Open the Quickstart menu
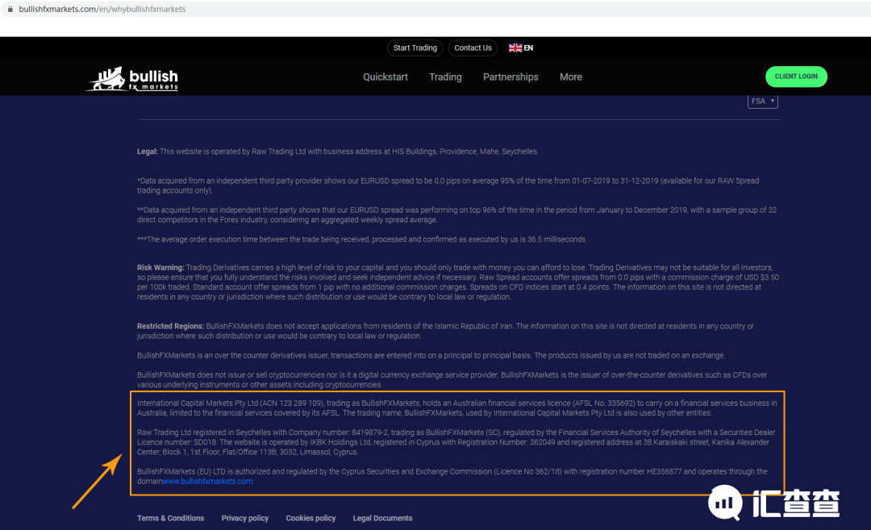The width and height of the screenshot is (871, 530). click(385, 77)
